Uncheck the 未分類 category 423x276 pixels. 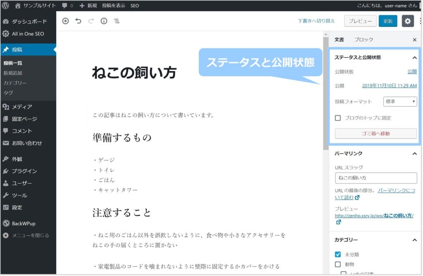click(x=338, y=255)
